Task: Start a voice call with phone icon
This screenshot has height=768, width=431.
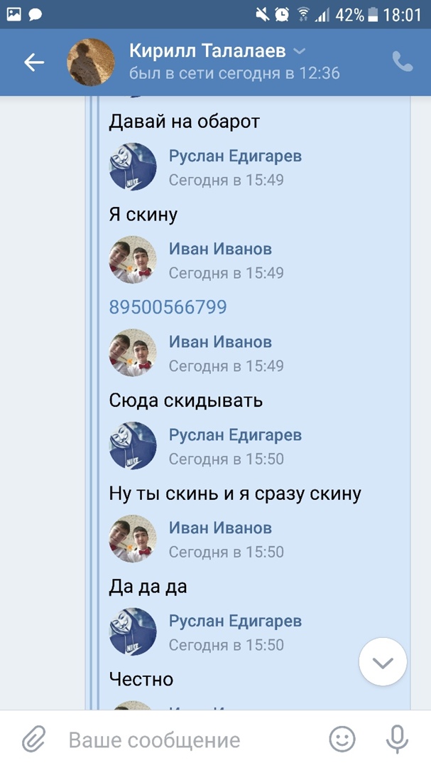Action: pos(403,62)
